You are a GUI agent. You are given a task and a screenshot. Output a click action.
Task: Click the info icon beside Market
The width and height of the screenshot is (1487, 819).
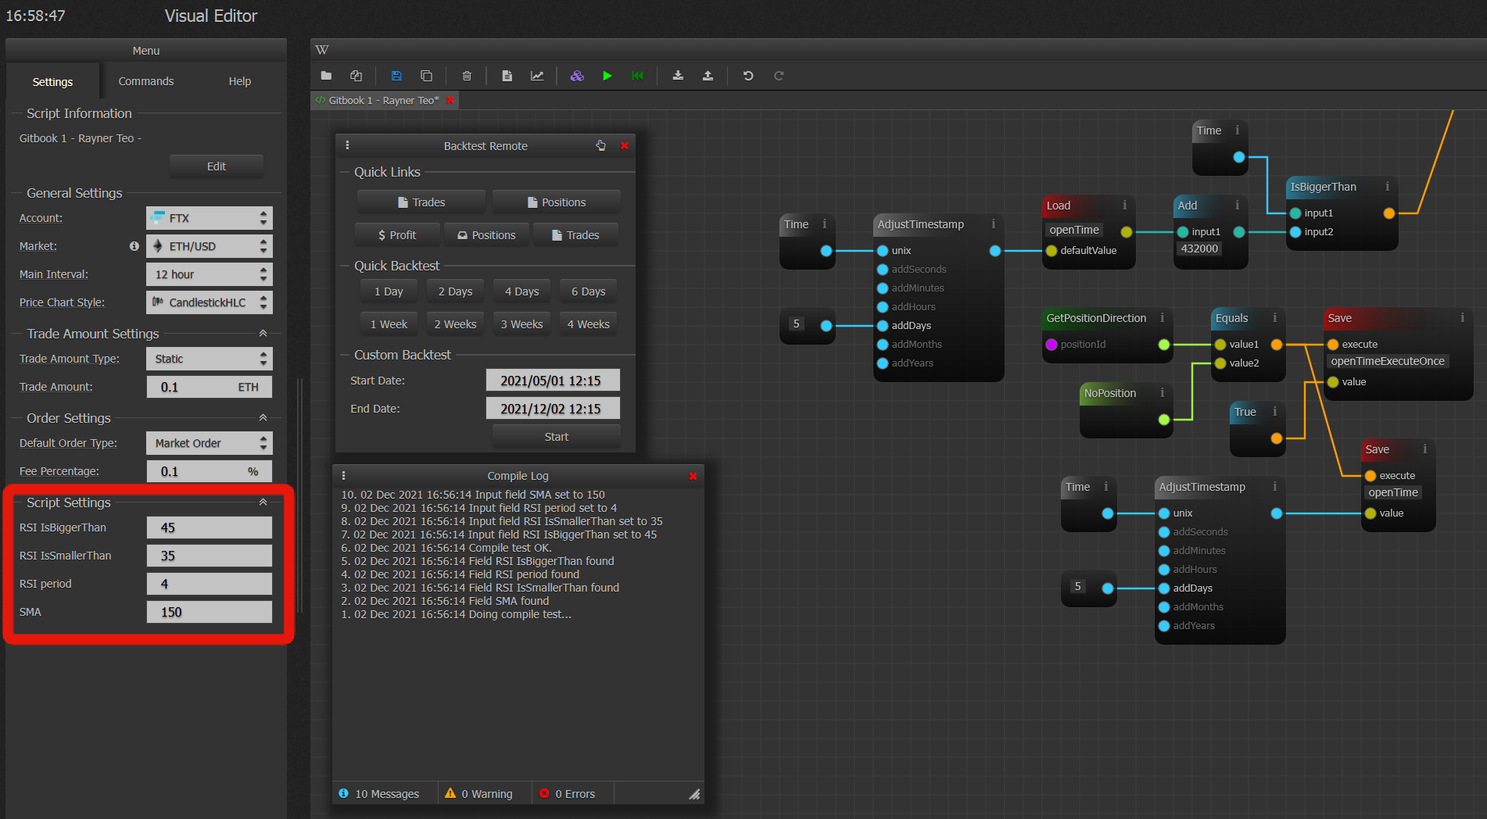pos(134,246)
